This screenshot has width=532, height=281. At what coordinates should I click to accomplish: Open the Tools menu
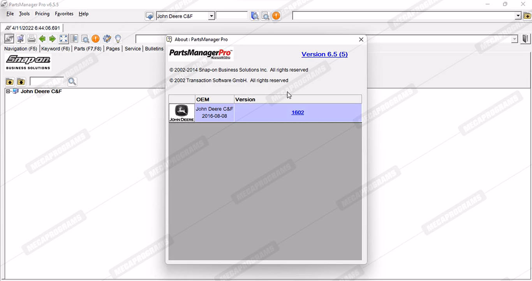[x=24, y=14]
